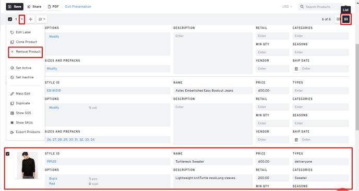
Task: Click into Aztec jeans description field
Action: pos(213,124)
